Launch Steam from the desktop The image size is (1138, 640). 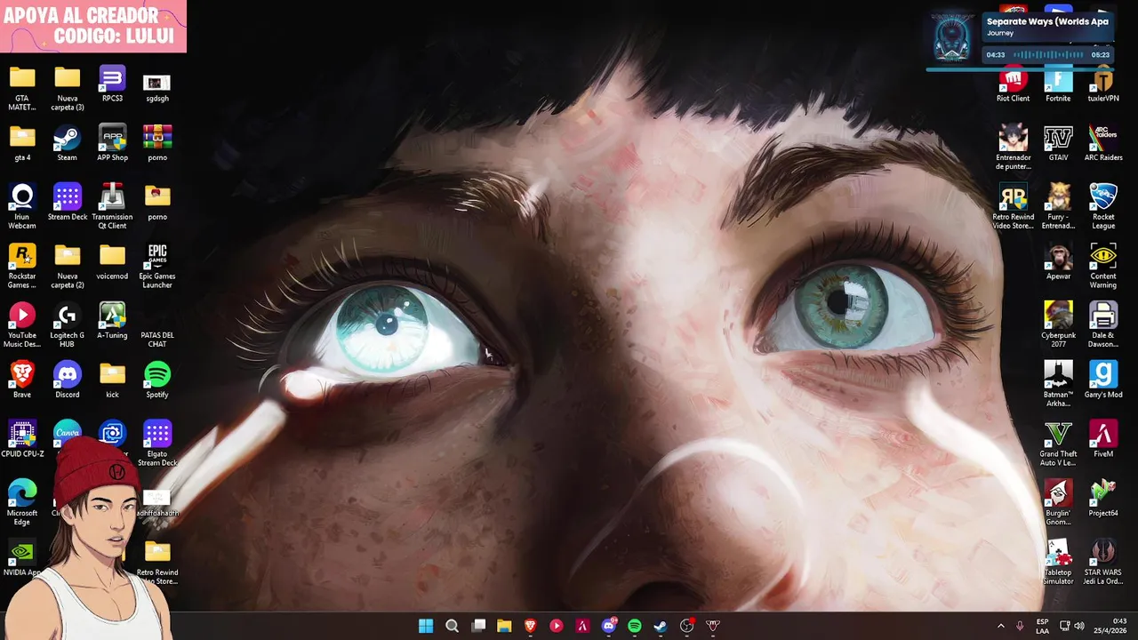[x=67, y=144]
